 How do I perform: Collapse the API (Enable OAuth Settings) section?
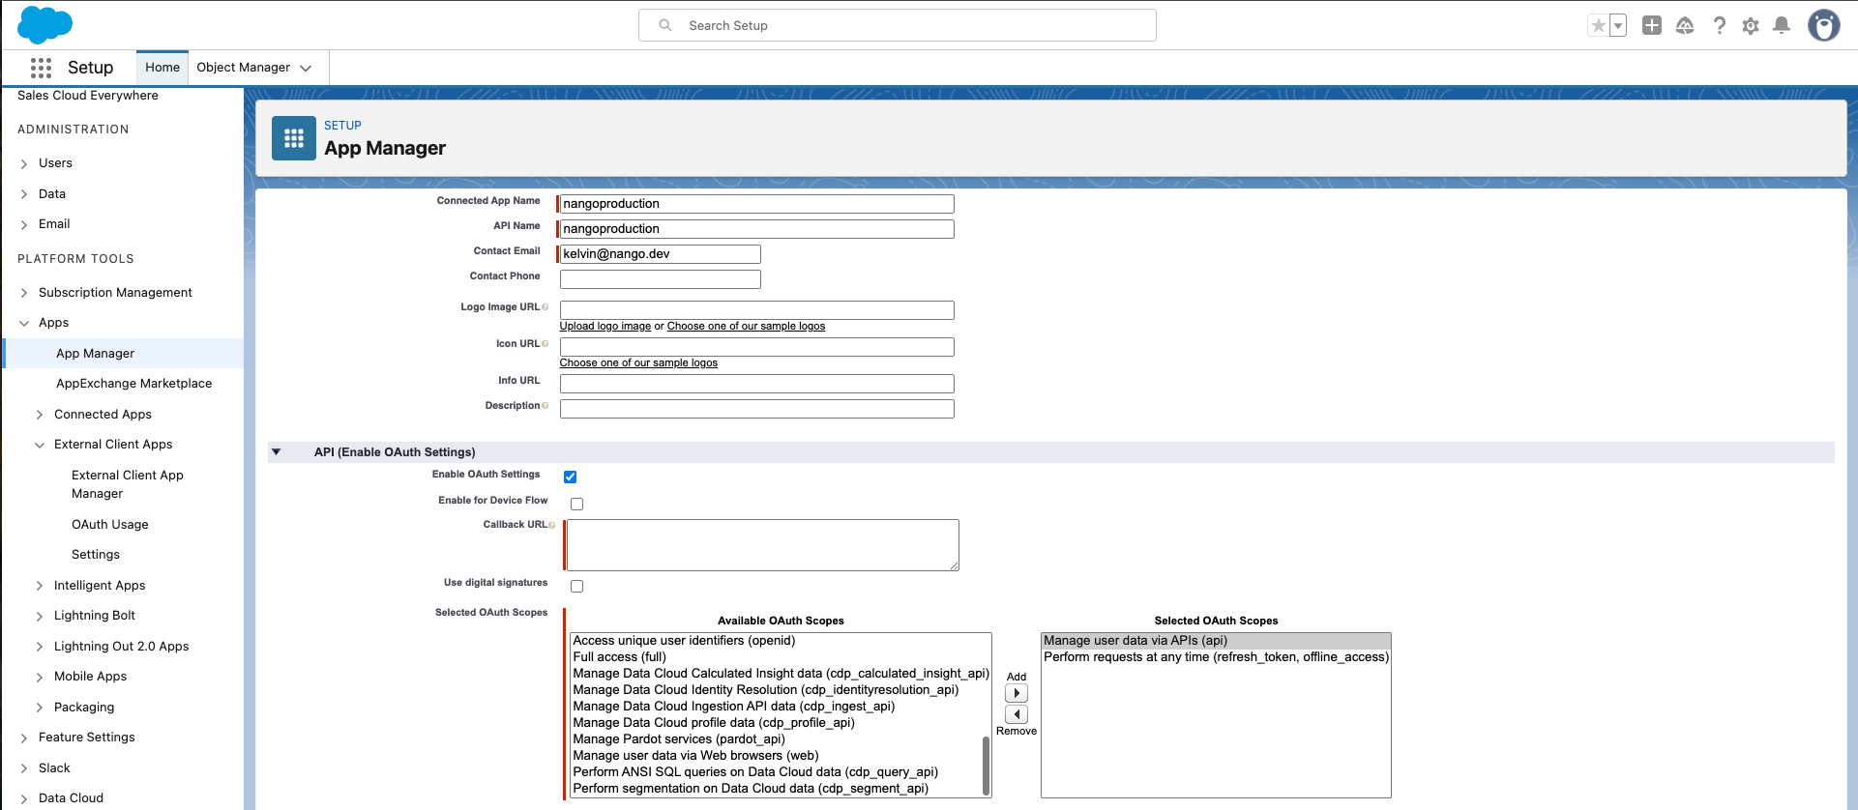point(277,451)
